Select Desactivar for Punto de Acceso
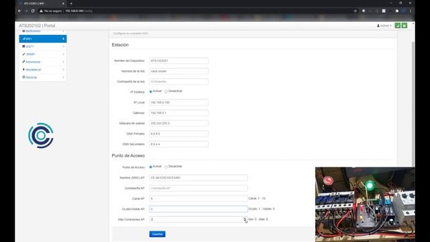 (x=166, y=167)
